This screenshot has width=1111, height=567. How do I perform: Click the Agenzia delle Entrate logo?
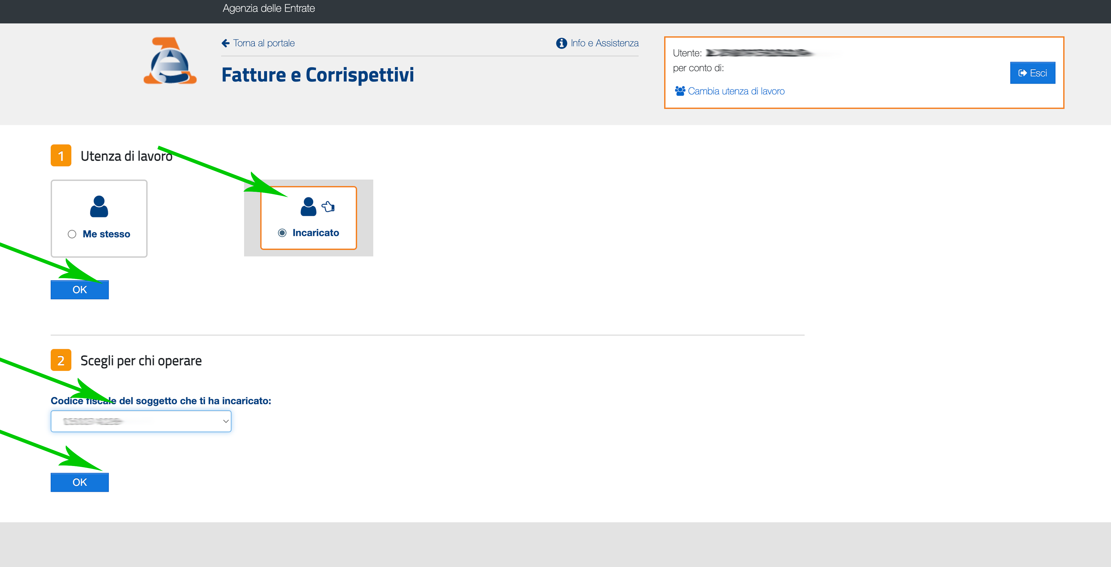point(170,61)
